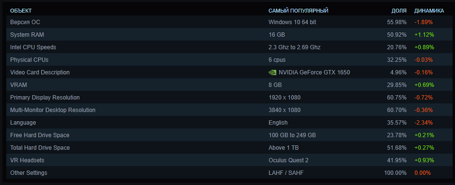455x185 pixels.
Task: Expand Other Settings row
Action: tap(227, 173)
